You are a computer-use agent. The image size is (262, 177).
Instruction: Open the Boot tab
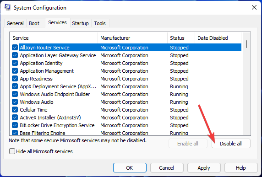click(x=34, y=23)
